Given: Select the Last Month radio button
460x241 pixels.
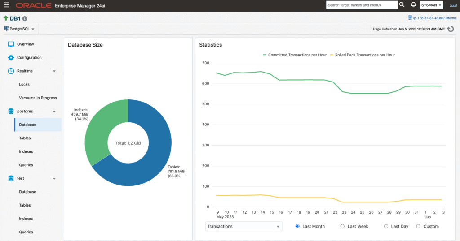Looking at the screenshot, I should (x=297, y=226).
